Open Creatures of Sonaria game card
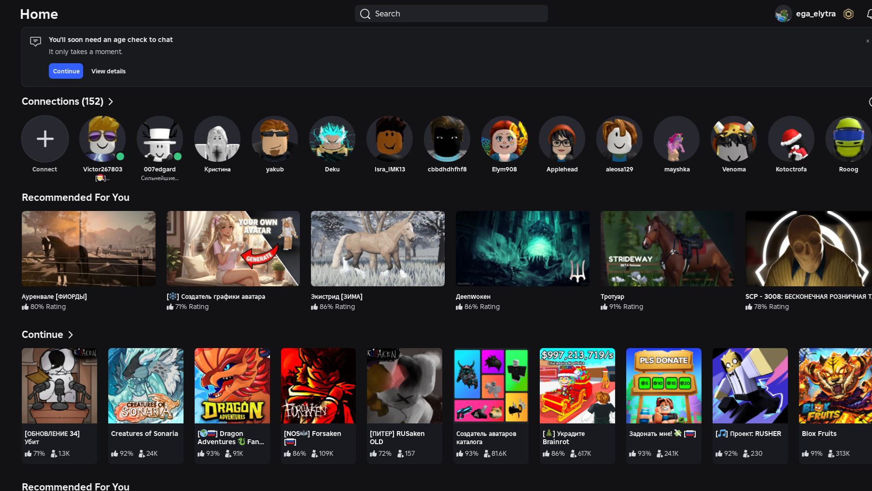 [146, 406]
